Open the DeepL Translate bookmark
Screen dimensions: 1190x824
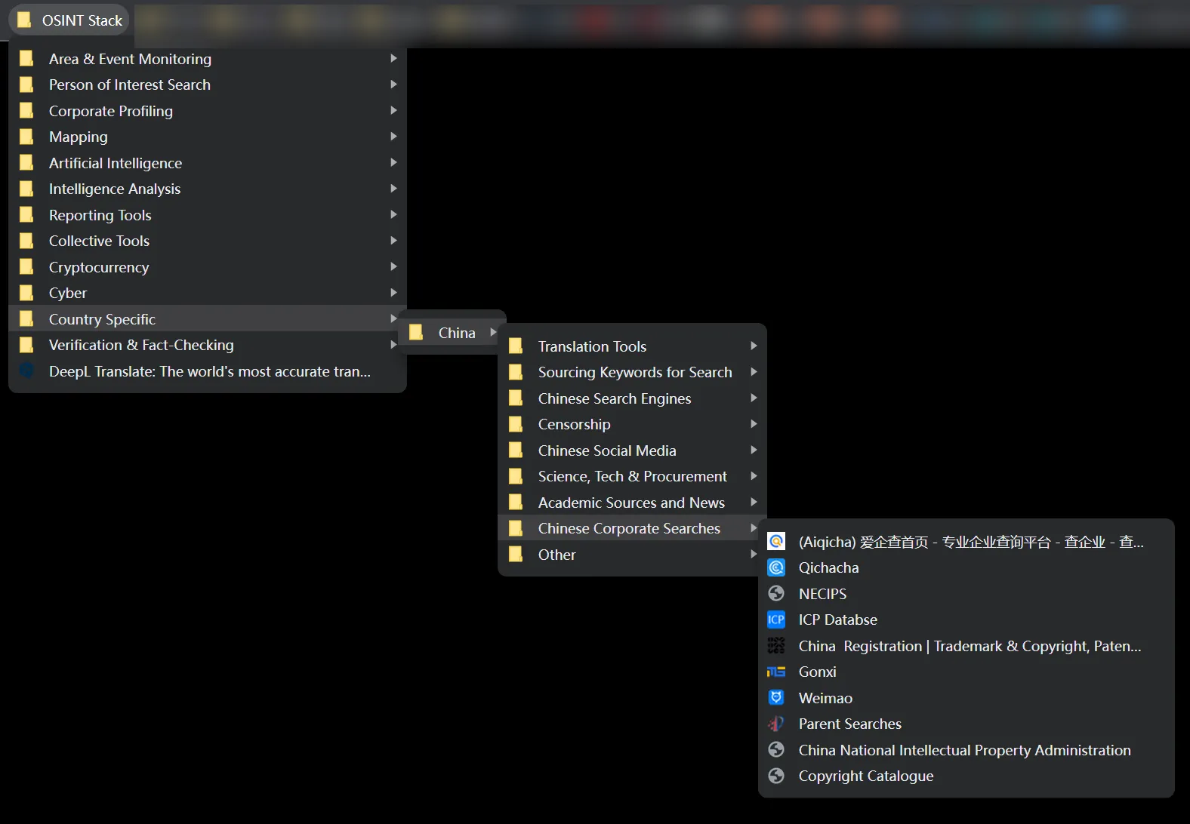[208, 371]
